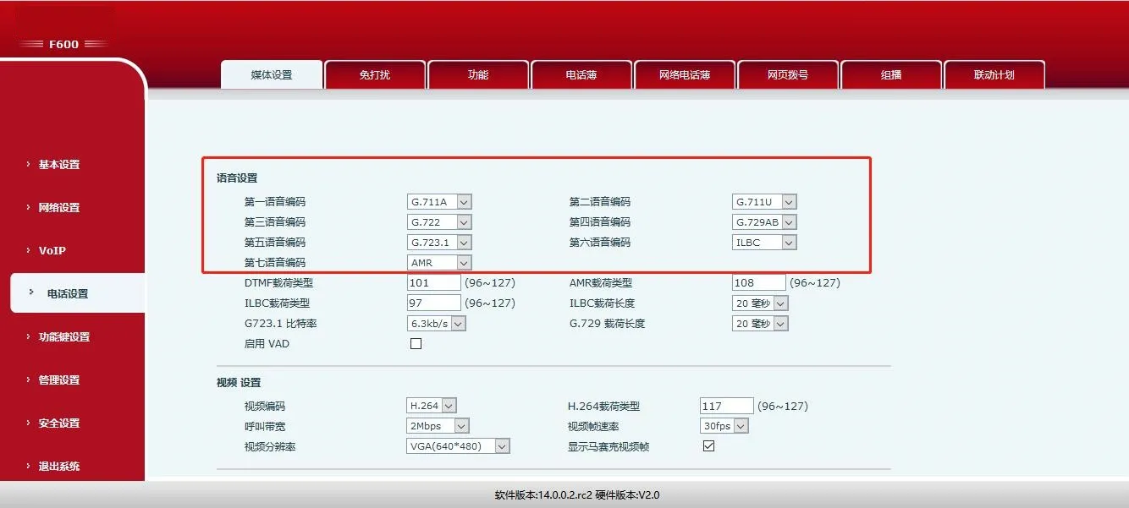Enable the 启用 VAD checkbox
This screenshot has height=508, width=1129.
[415, 344]
